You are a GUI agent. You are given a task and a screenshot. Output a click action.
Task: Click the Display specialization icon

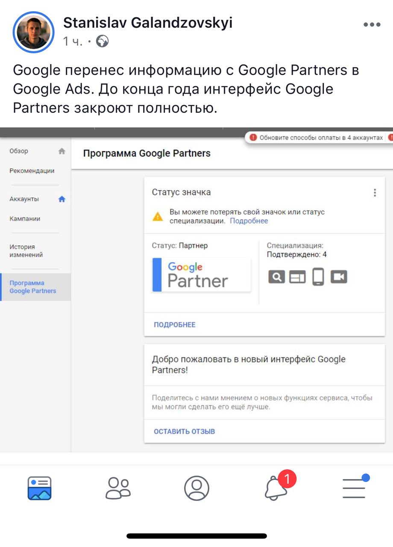pos(297,277)
